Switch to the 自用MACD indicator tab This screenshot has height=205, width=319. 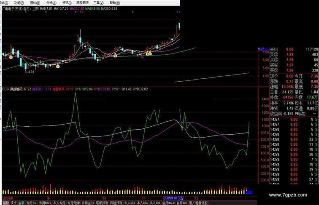click(169, 203)
